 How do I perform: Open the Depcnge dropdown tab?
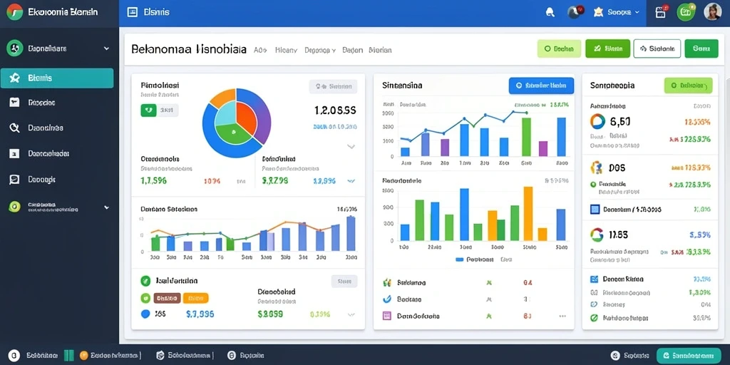320,50
